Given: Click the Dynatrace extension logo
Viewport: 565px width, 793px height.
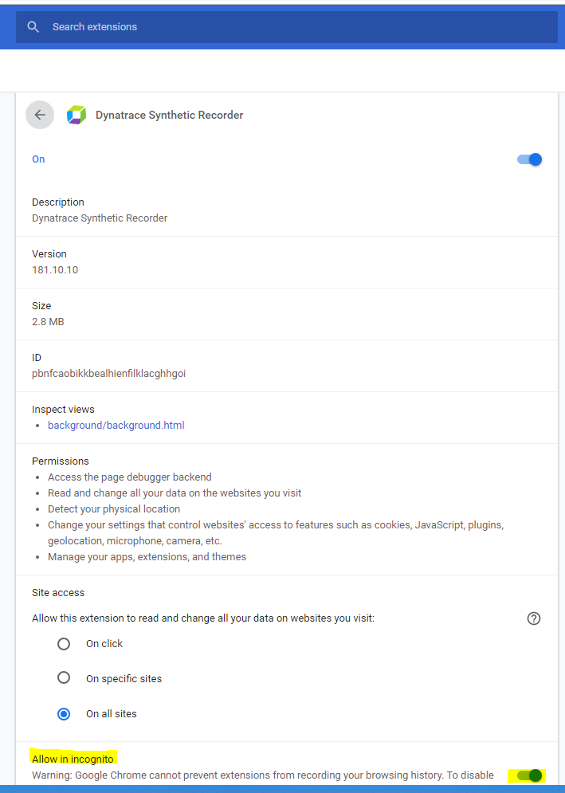Looking at the screenshot, I should click(76, 115).
